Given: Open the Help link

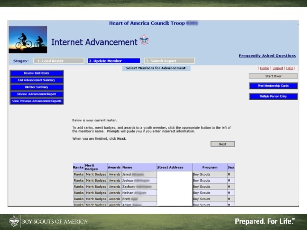Looking at the screenshot, I should (x=290, y=68).
